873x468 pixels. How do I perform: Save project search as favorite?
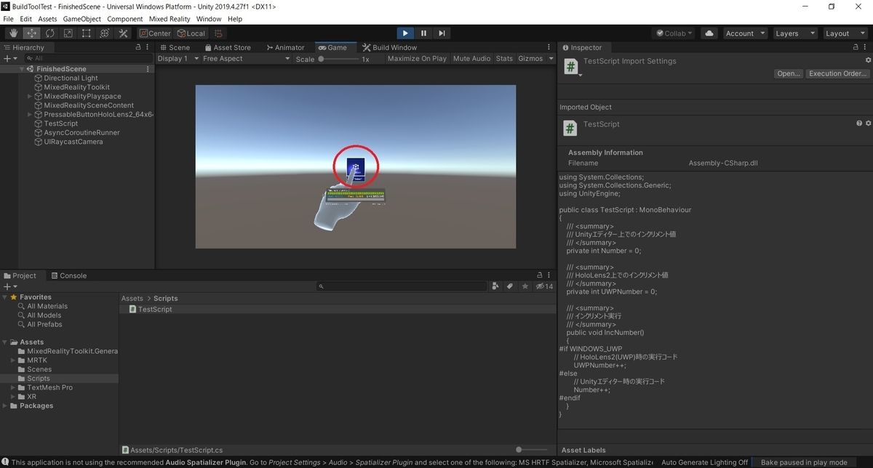[x=525, y=286]
